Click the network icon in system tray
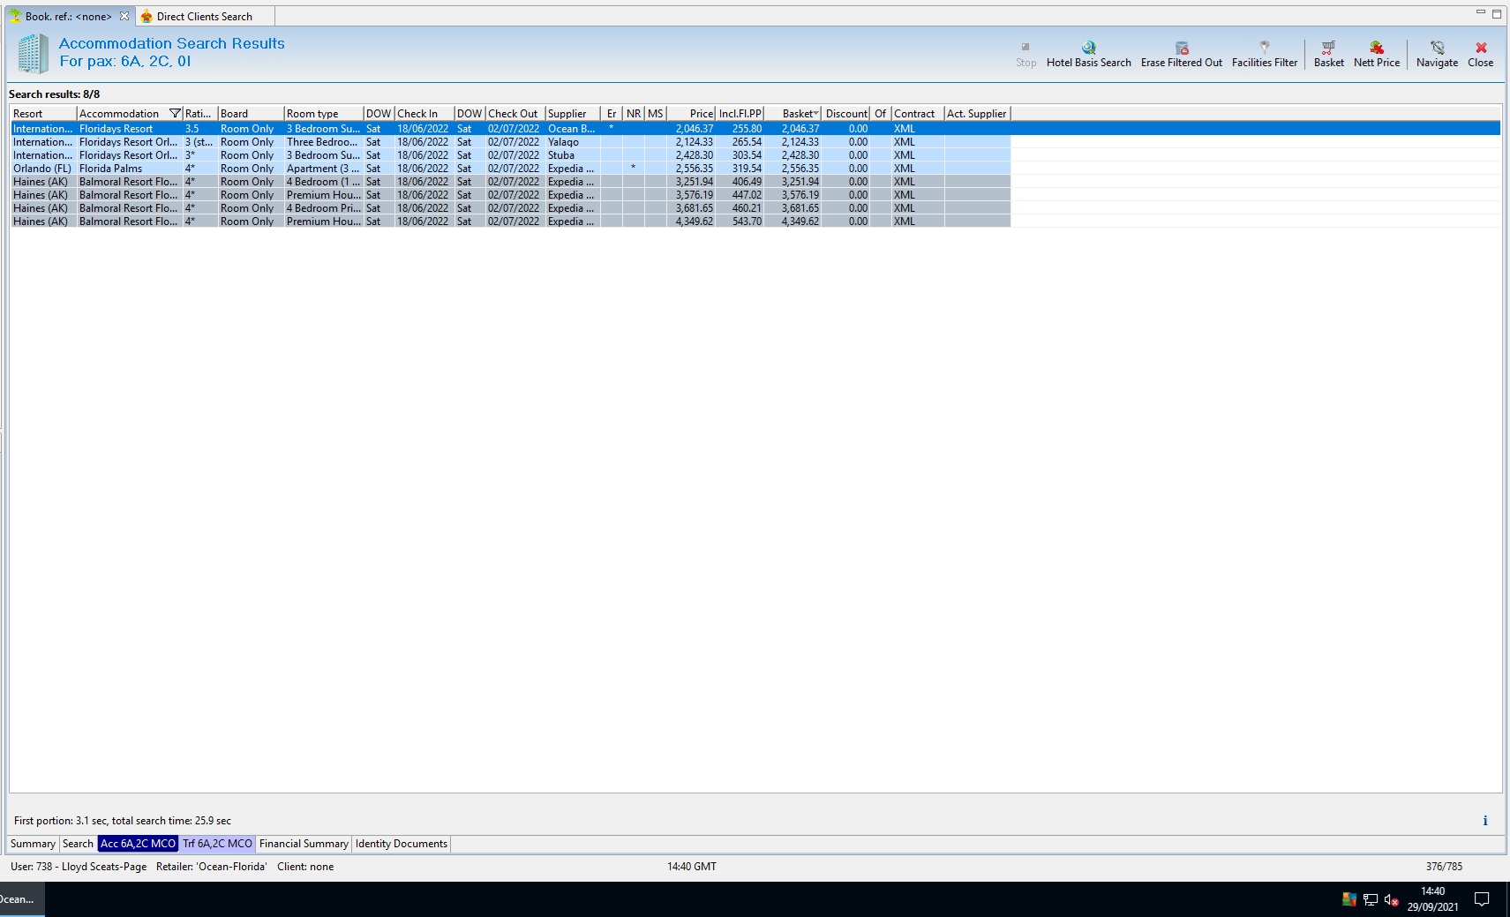This screenshot has height=917, width=1510. [x=1371, y=900]
